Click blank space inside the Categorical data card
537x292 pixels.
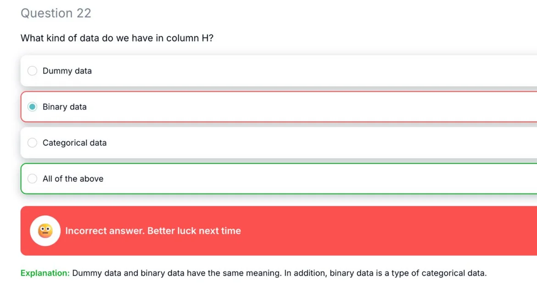[308, 143]
